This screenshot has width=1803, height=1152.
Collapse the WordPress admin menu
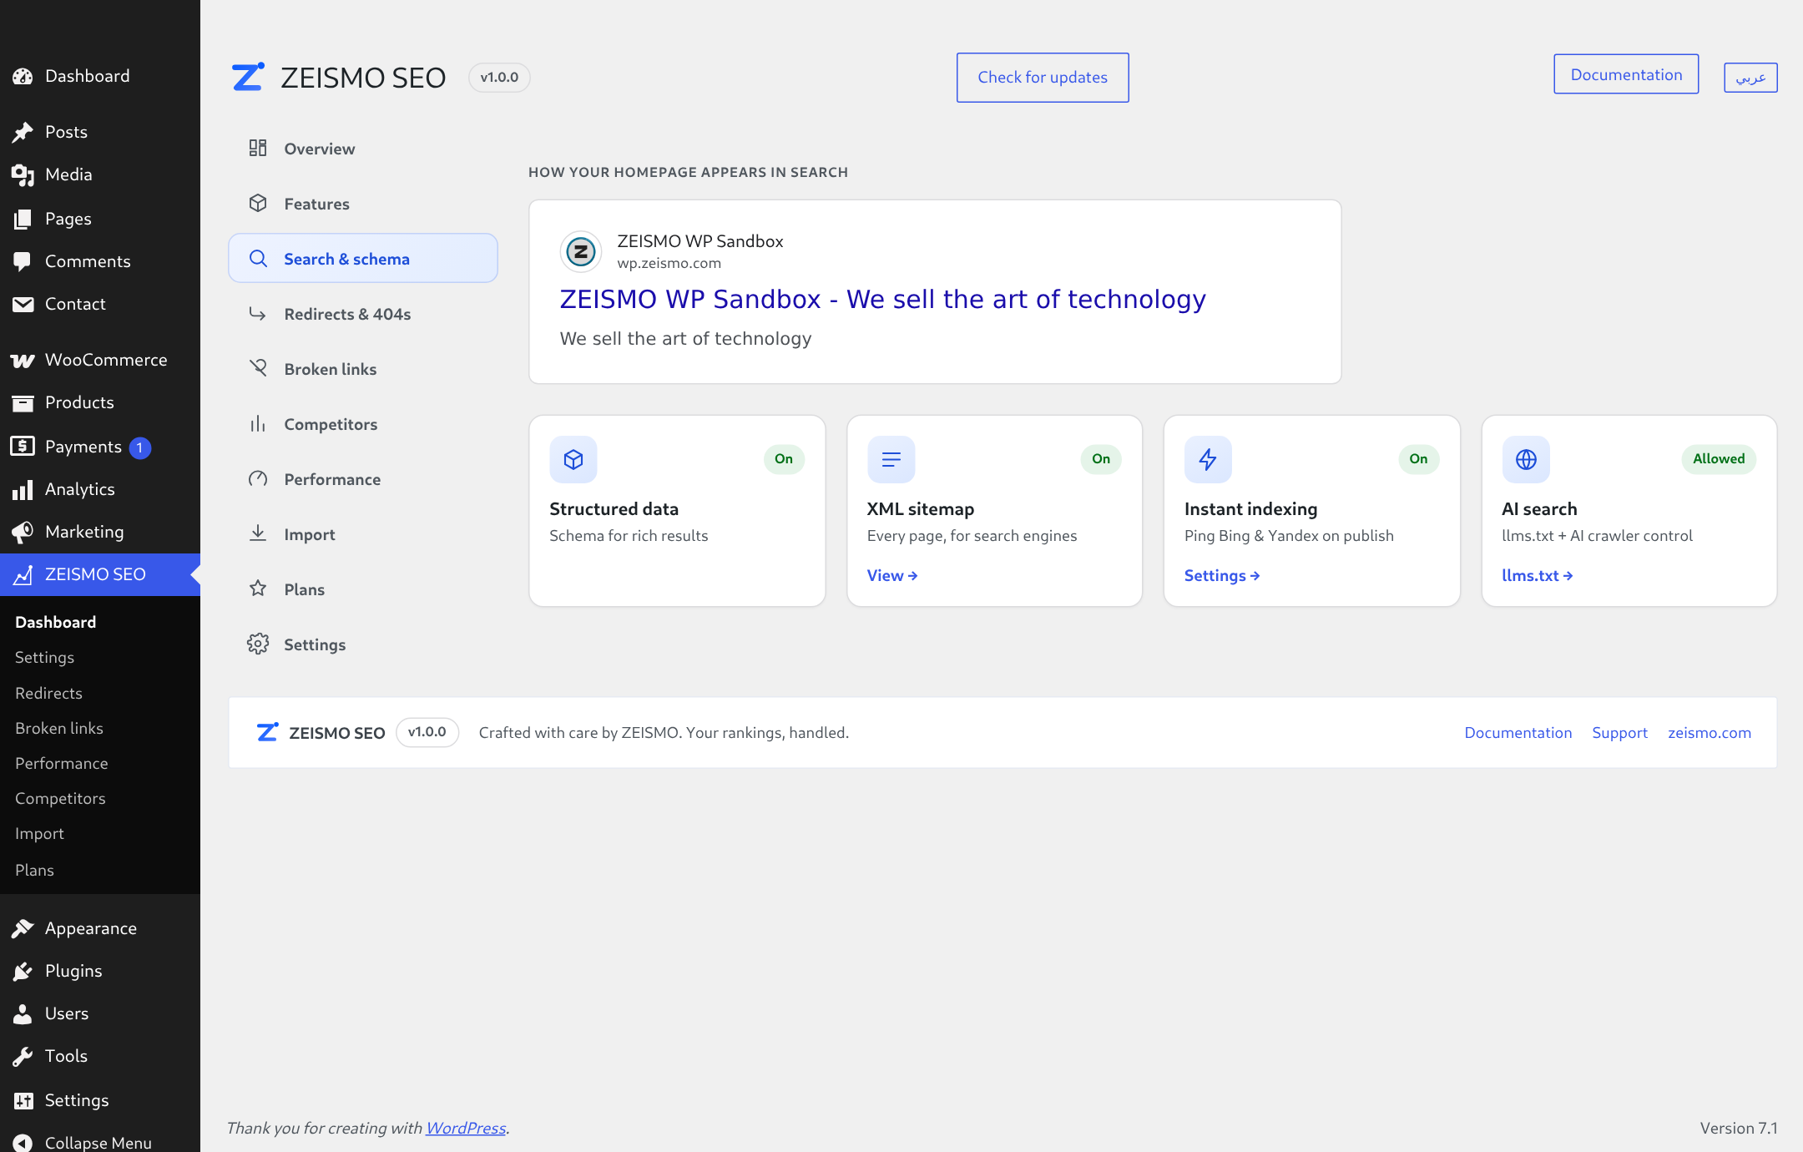[x=100, y=1141]
